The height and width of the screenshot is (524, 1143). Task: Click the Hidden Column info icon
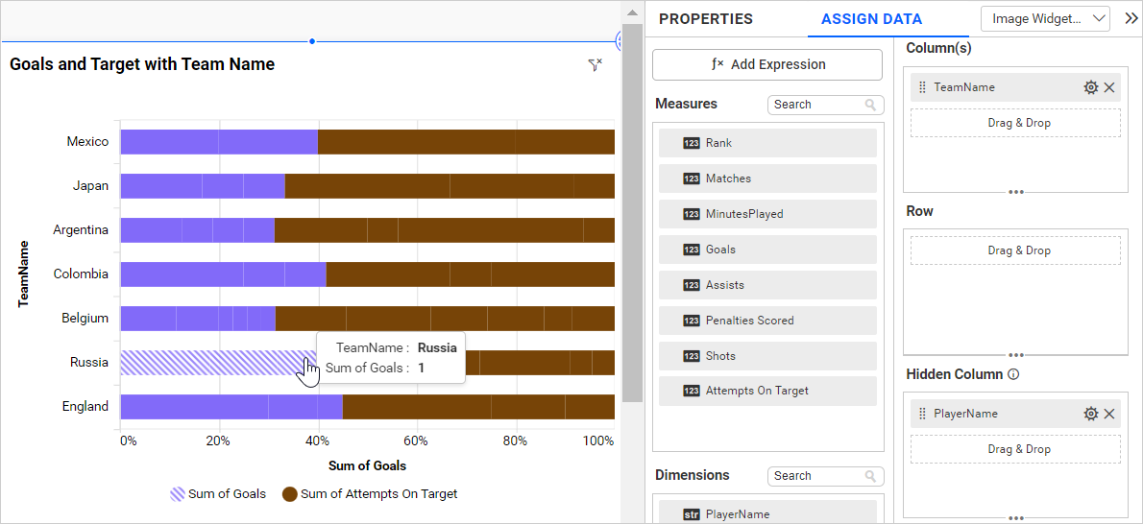[1013, 374]
